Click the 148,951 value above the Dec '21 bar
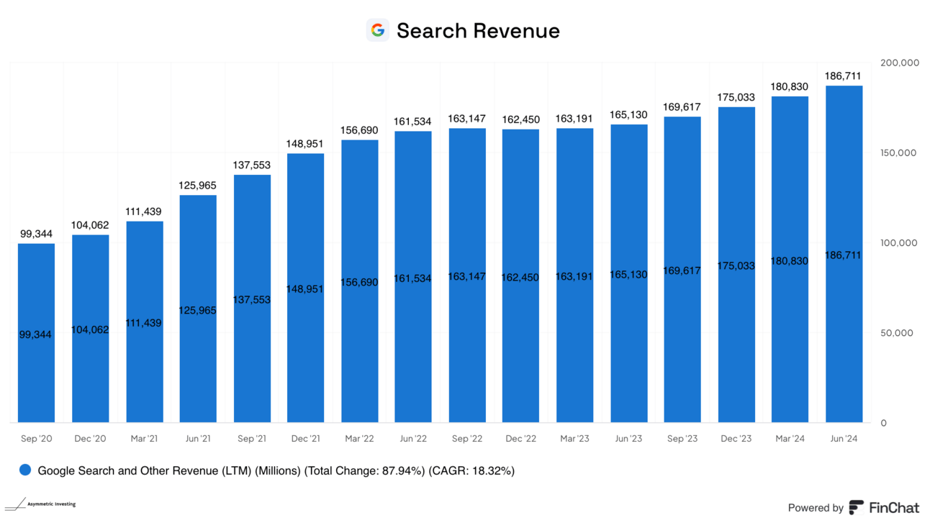The height and width of the screenshot is (523, 930). point(305,144)
